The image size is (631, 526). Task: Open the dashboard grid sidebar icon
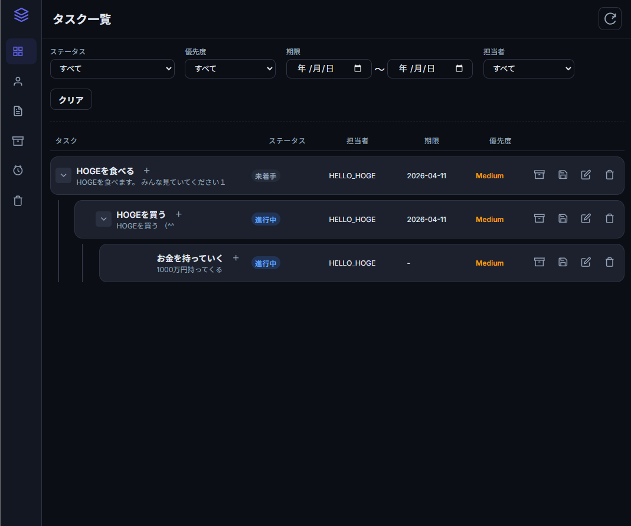(18, 51)
